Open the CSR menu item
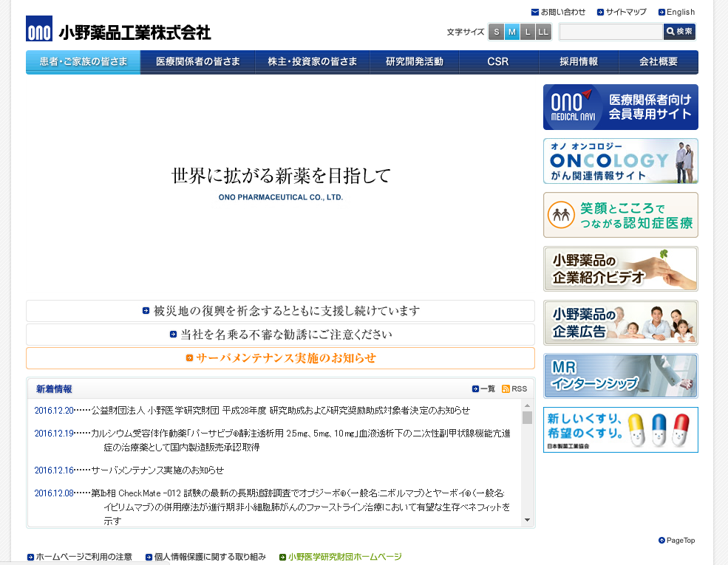Screen dimensions: 728x565 pyautogui.click(x=499, y=62)
